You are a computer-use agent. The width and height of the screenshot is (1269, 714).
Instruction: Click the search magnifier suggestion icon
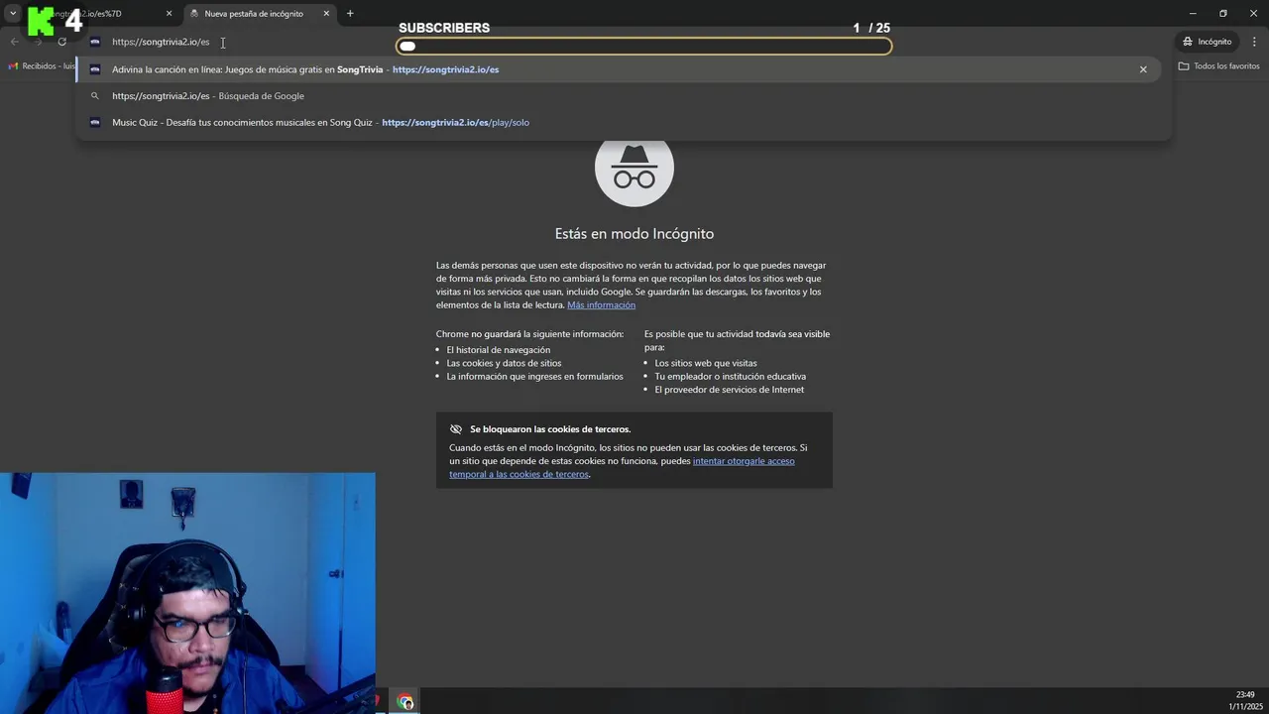(95, 96)
